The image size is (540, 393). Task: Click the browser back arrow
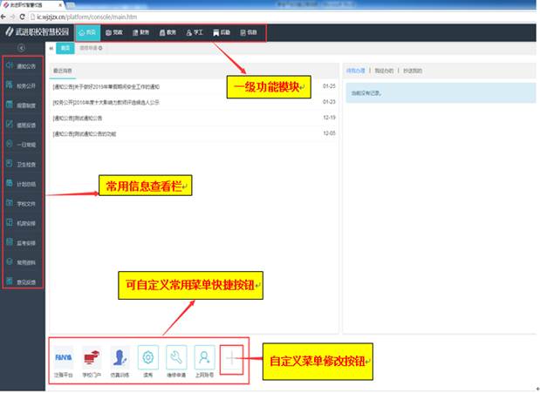pos(3,17)
